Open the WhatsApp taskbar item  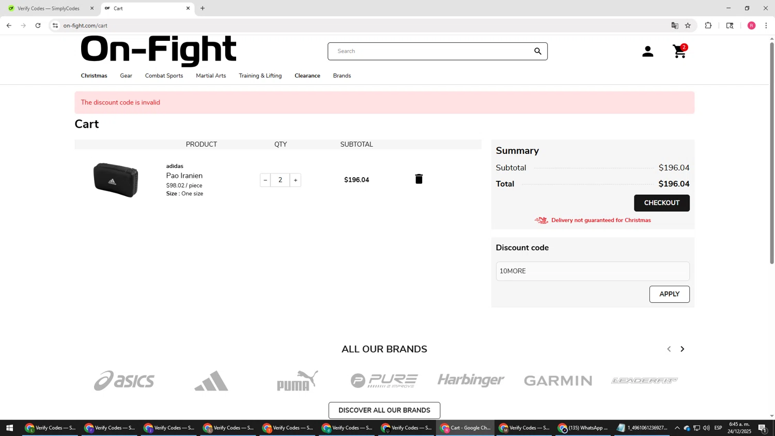pos(583,428)
